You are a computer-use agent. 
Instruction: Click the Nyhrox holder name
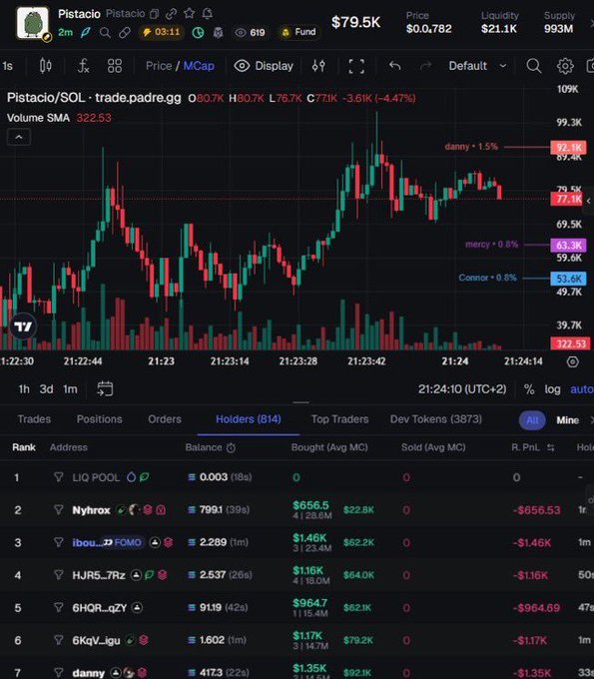(92, 510)
